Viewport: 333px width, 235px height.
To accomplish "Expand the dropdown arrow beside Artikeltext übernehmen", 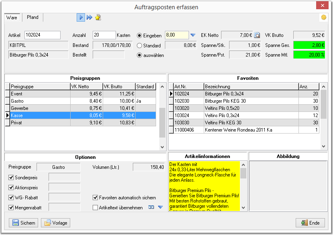I will 160,207.
